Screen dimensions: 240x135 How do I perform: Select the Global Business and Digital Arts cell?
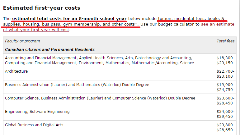pyautogui.click(x=34, y=125)
